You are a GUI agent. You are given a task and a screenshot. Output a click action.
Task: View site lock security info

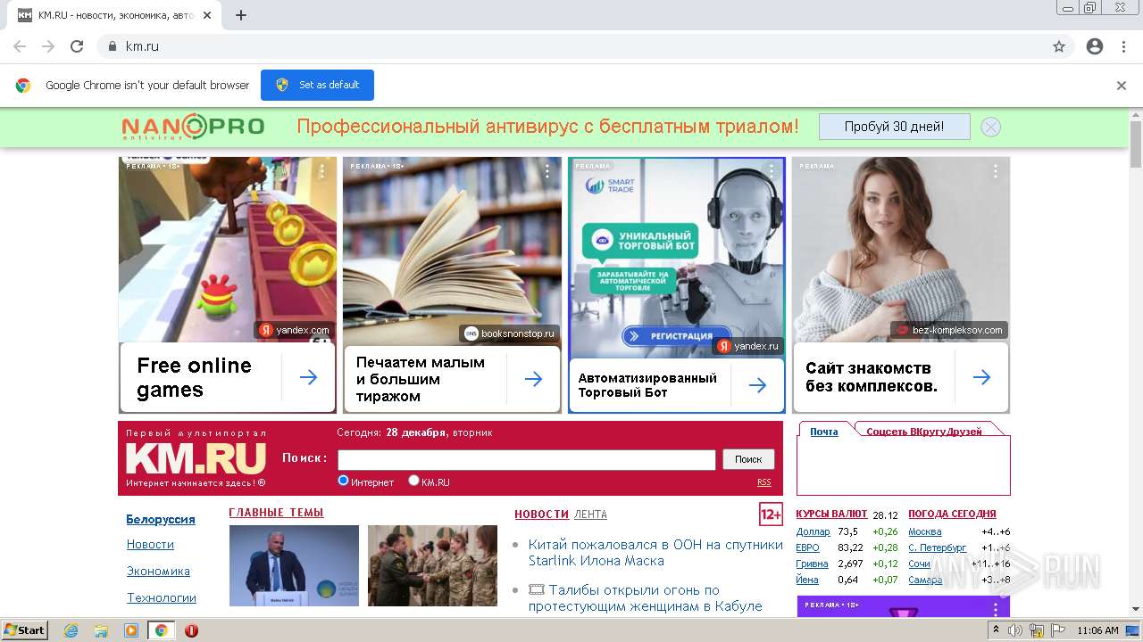pos(113,46)
